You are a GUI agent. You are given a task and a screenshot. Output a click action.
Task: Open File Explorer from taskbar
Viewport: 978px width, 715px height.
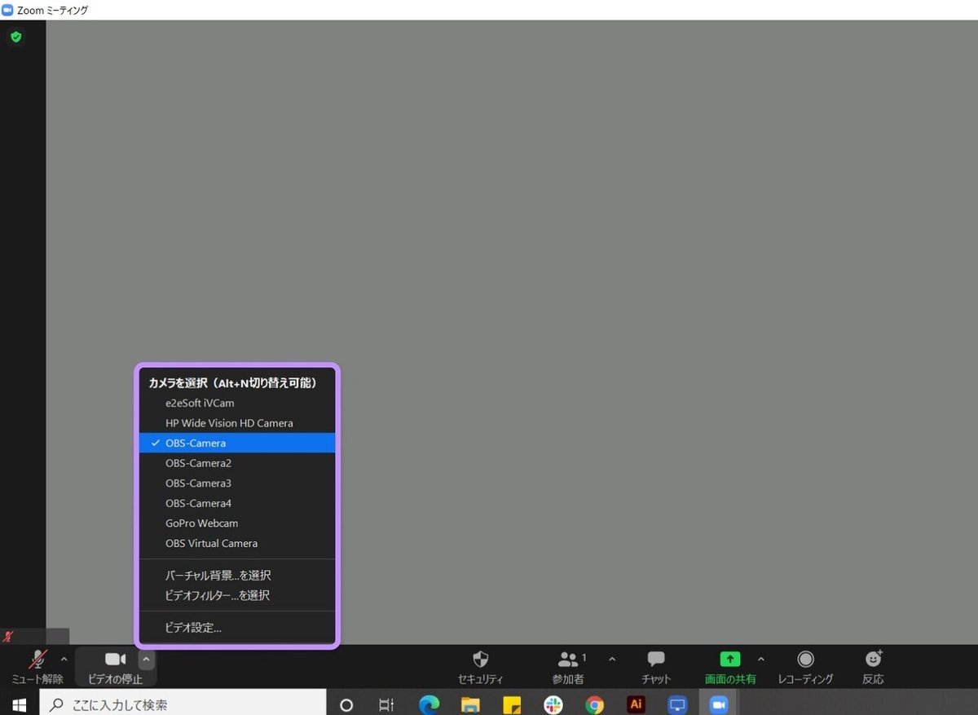click(470, 704)
